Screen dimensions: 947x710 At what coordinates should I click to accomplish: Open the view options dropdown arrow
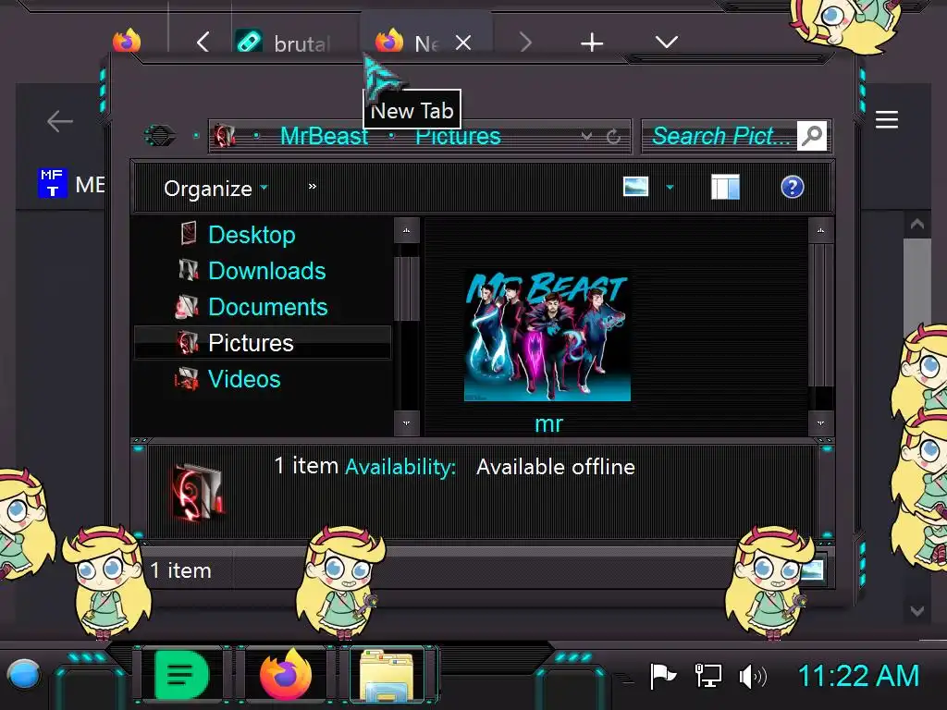[x=670, y=187]
